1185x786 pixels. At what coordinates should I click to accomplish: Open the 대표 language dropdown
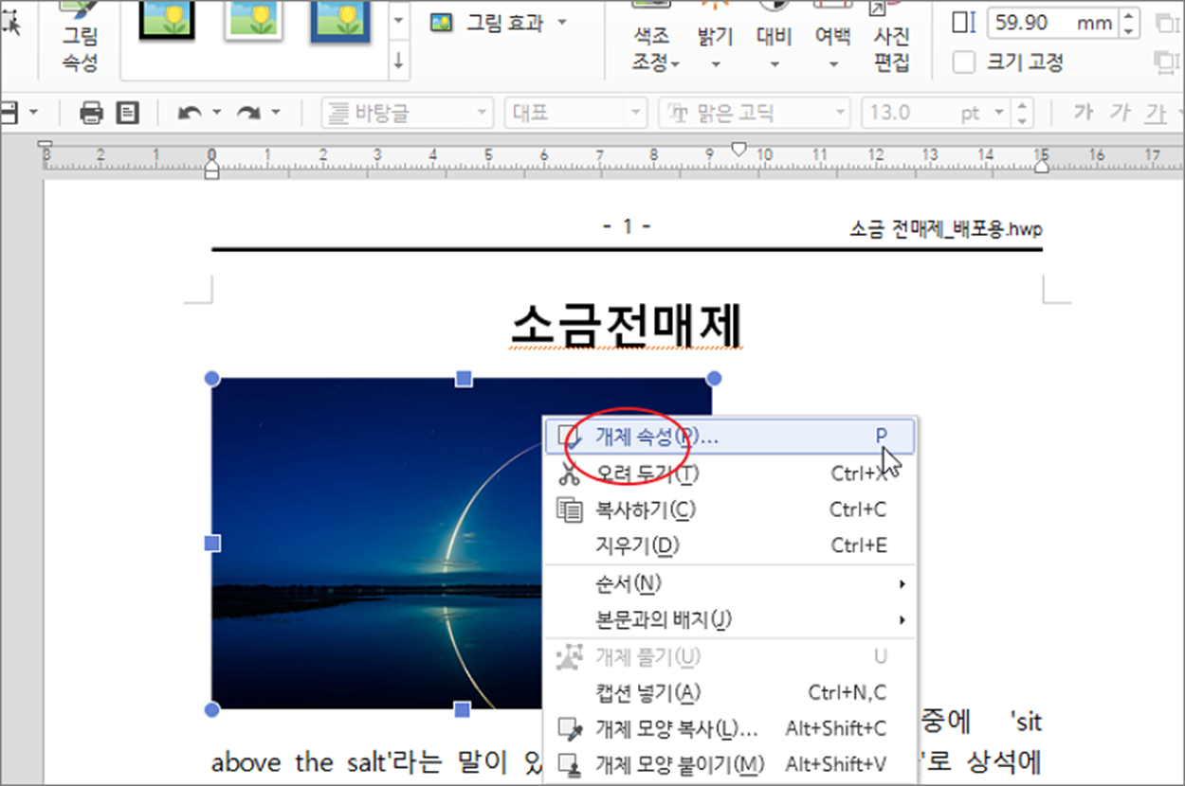[x=575, y=114]
